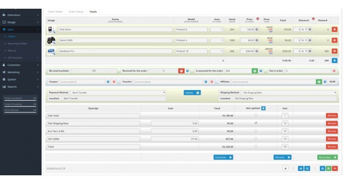Click red minus in Received for the order

point(181,71)
